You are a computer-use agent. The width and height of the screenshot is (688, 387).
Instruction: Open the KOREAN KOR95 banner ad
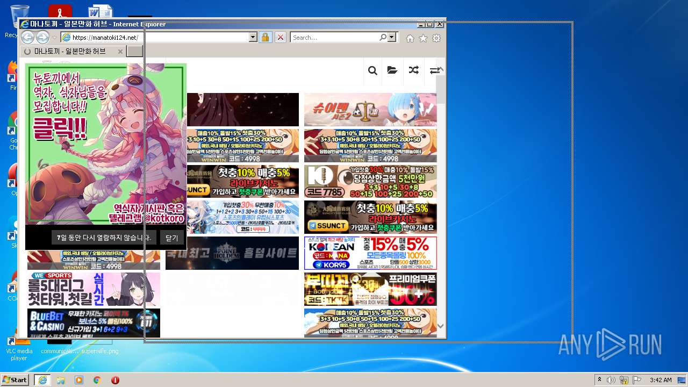click(370, 253)
